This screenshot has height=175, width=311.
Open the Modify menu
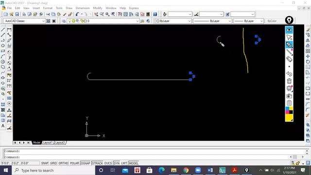coord(97,8)
